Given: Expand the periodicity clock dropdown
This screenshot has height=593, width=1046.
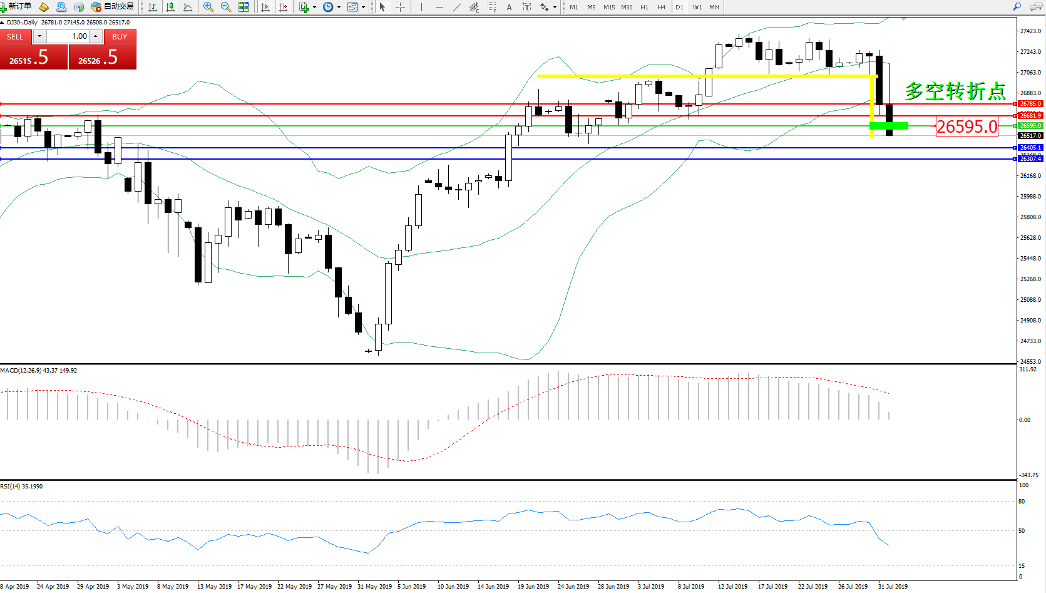Looking at the screenshot, I should pos(339,8).
